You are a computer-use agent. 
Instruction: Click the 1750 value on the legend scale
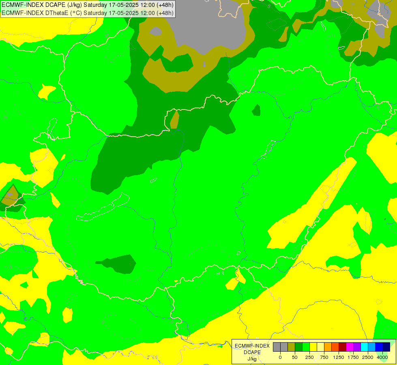[353, 357]
